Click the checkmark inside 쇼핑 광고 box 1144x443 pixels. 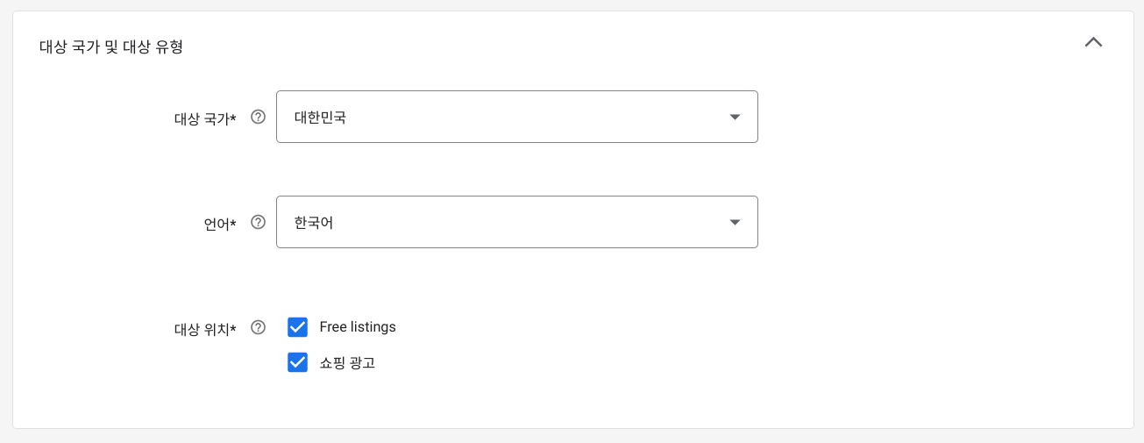pos(298,362)
